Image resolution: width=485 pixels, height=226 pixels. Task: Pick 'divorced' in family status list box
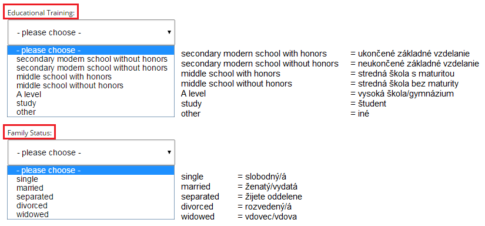(x=91, y=205)
